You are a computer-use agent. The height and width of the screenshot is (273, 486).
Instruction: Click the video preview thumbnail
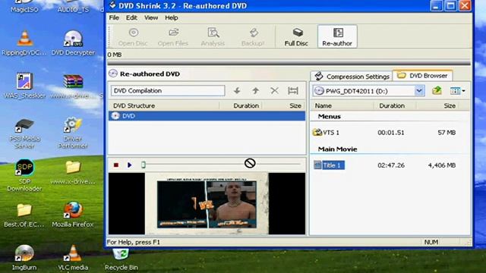[x=207, y=204]
